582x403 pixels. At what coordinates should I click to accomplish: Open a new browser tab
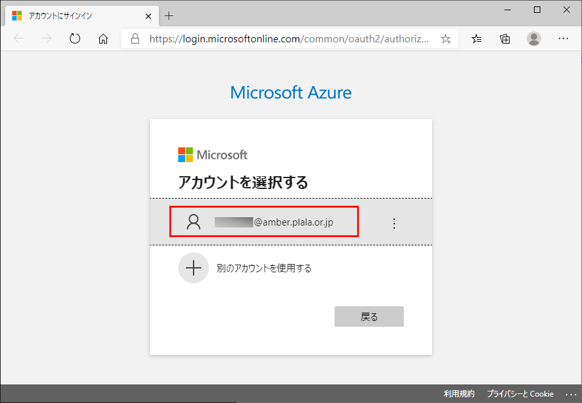tap(169, 15)
